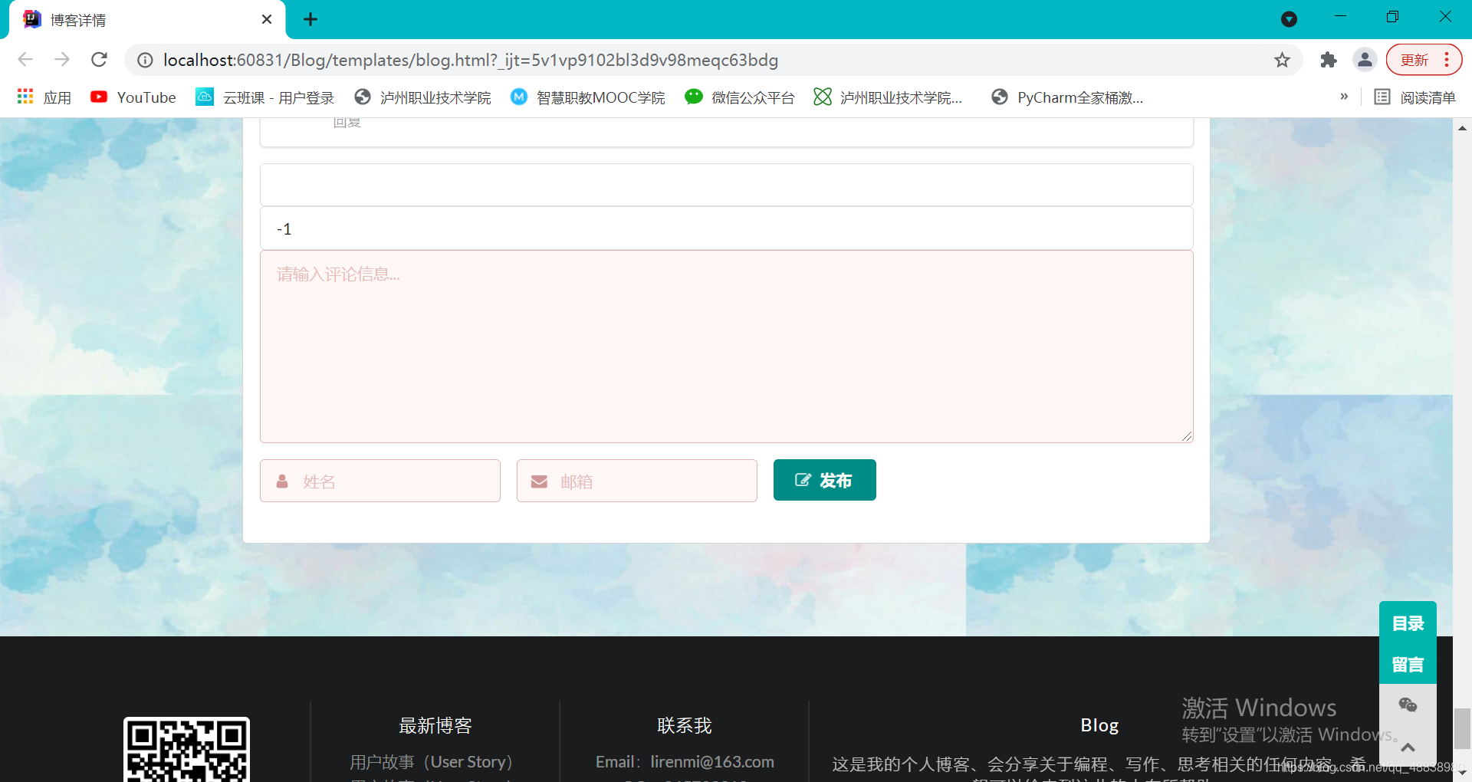The height and width of the screenshot is (782, 1472).
Task: Click the person icon in the 姓名 field
Action: coord(283,481)
